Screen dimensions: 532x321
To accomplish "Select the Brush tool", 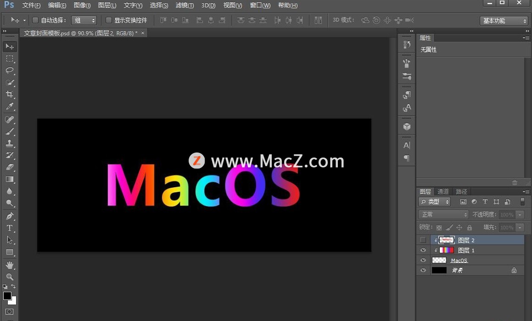I will pos(10,131).
